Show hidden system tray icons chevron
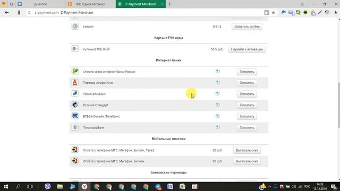 (x=269, y=186)
